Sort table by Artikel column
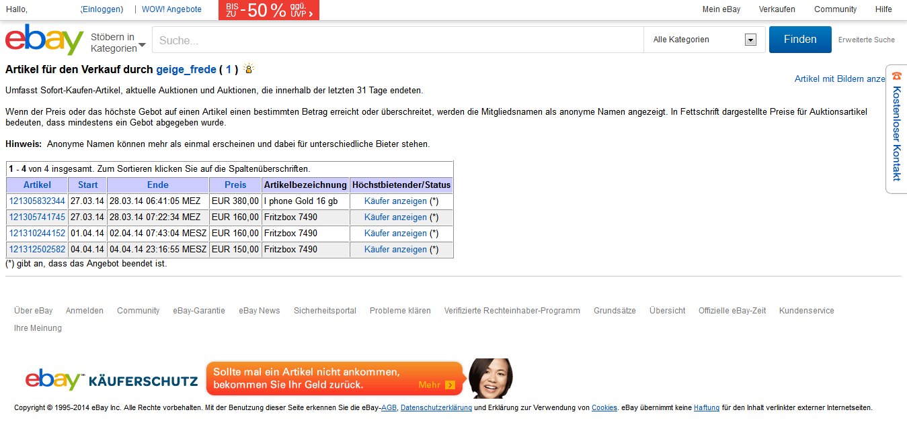The height and width of the screenshot is (447, 907). tap(37, 185)
